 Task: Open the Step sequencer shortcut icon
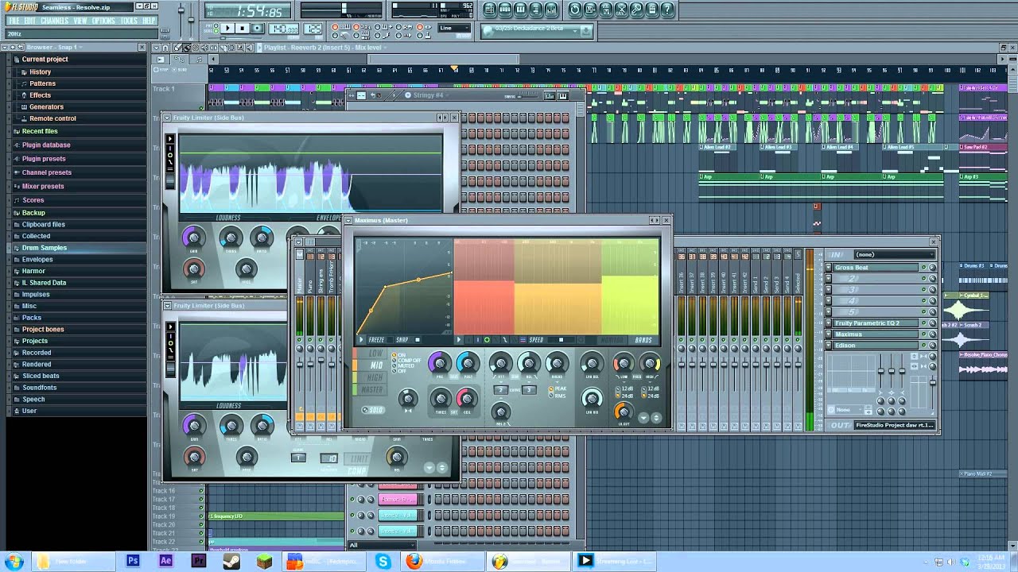point(505,10)
